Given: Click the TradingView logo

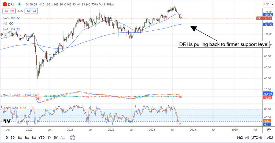Looking at the screenshot, I should [8, 121].
